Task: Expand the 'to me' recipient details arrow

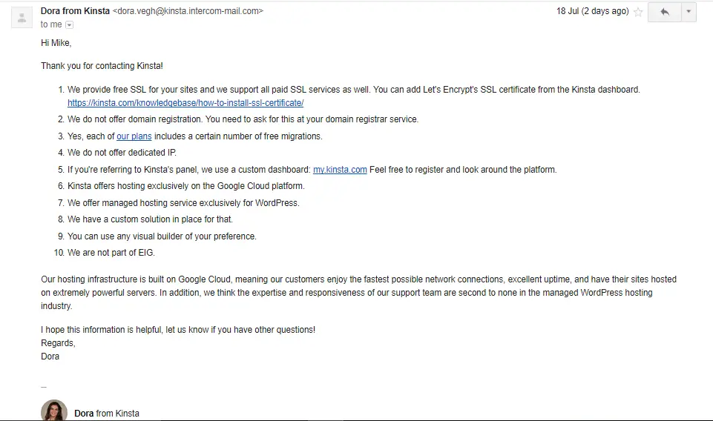Action: (69, 24)
